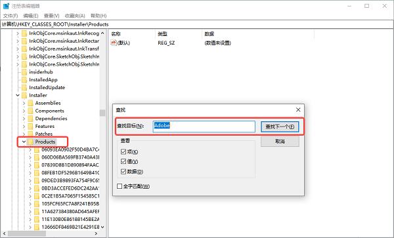
Task: Expand the 13666DF8469B21E4291E subkey
Action: point(30,228)
